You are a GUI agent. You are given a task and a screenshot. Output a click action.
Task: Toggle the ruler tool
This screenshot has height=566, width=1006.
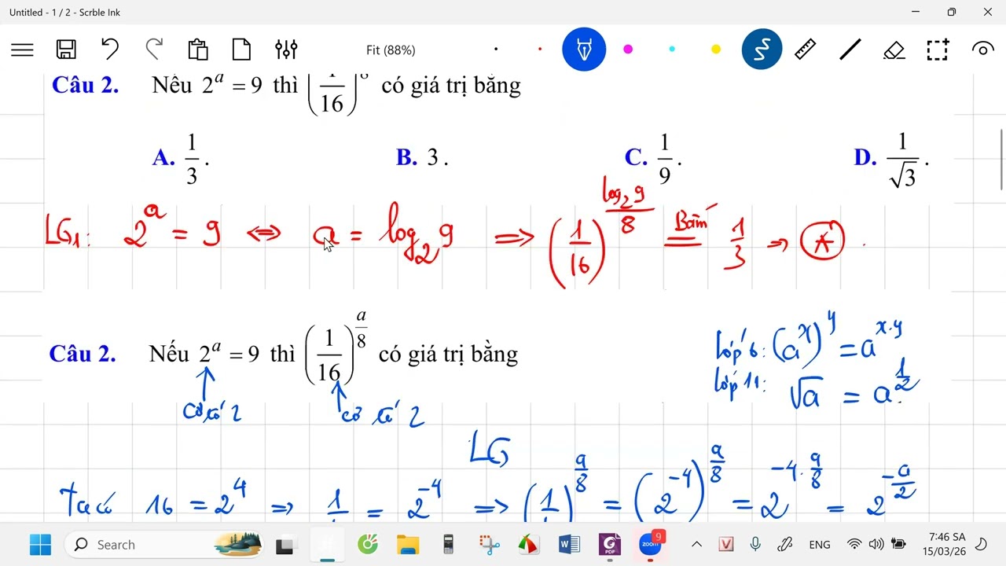(806, 50)
